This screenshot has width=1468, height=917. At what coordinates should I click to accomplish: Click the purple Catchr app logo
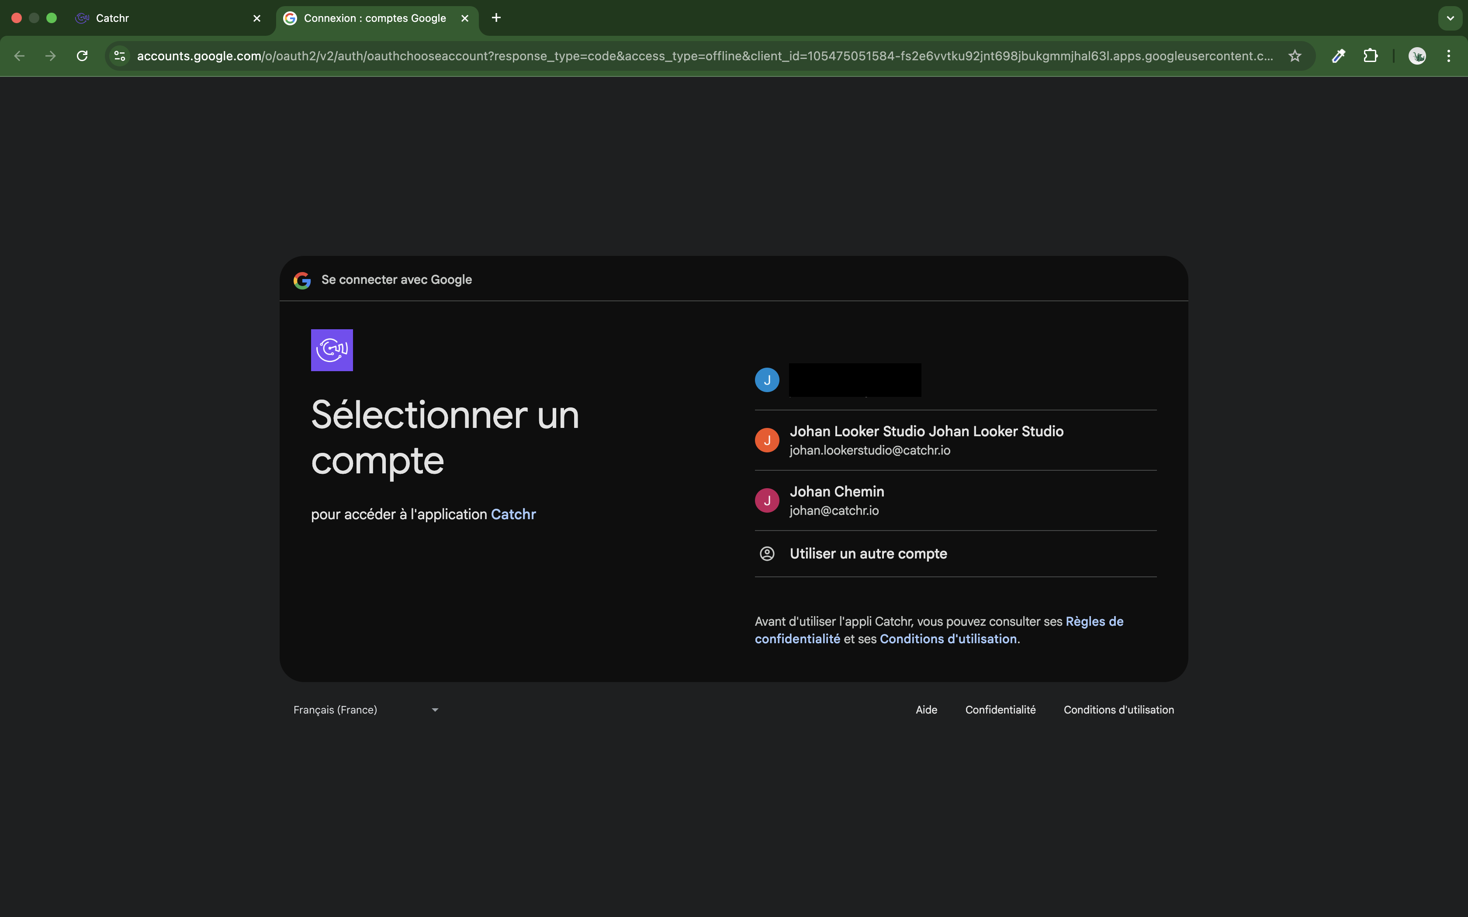click(332, 350)
